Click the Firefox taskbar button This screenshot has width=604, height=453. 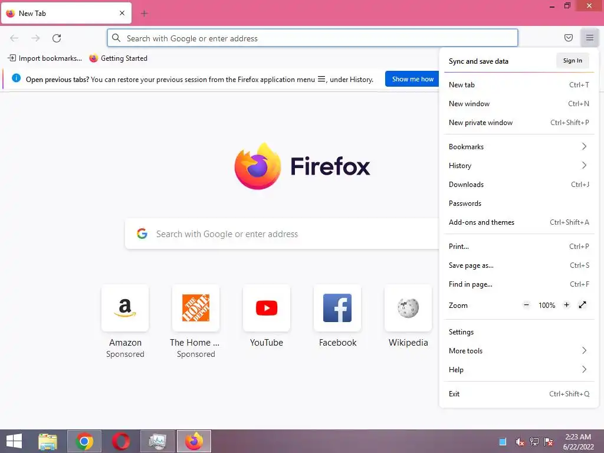tap(193, 441)
